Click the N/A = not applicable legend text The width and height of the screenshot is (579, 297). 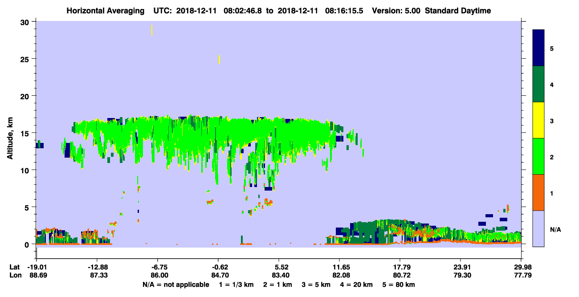tap(176, 285)
